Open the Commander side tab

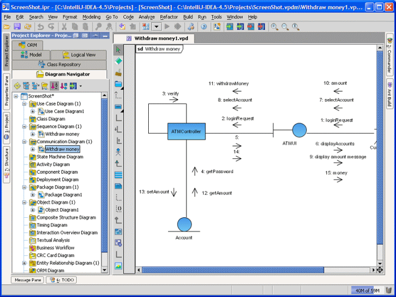[x=390, y=55]
